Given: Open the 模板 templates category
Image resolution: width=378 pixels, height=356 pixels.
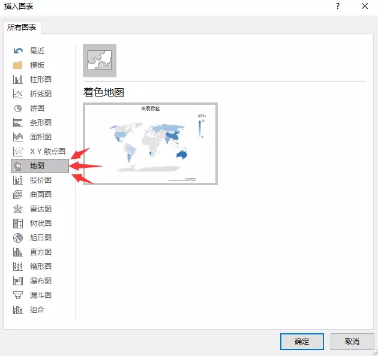Looking at the screenshot, I should pos(37,65).
